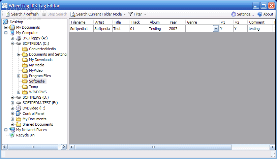The height and width of the screenshot is (159, 277).
Task: Click the MyVideo folder icon
Action: (x=25, y=70)
